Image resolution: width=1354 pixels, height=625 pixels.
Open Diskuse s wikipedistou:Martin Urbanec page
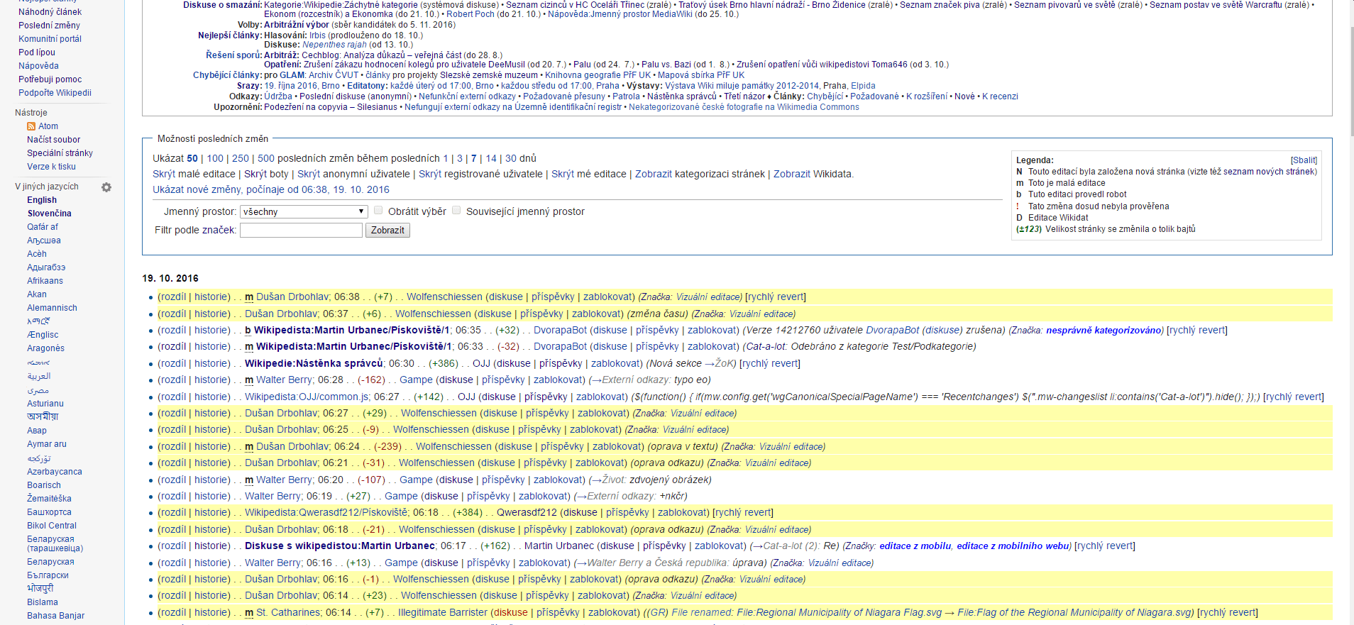pyautogui.click(x=340, y=546)
